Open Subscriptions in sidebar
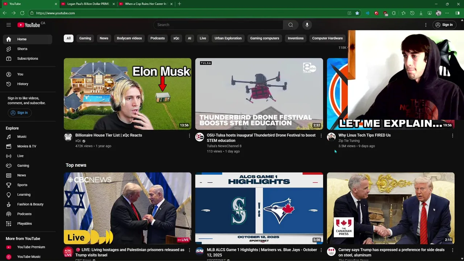 coord(28,58)
